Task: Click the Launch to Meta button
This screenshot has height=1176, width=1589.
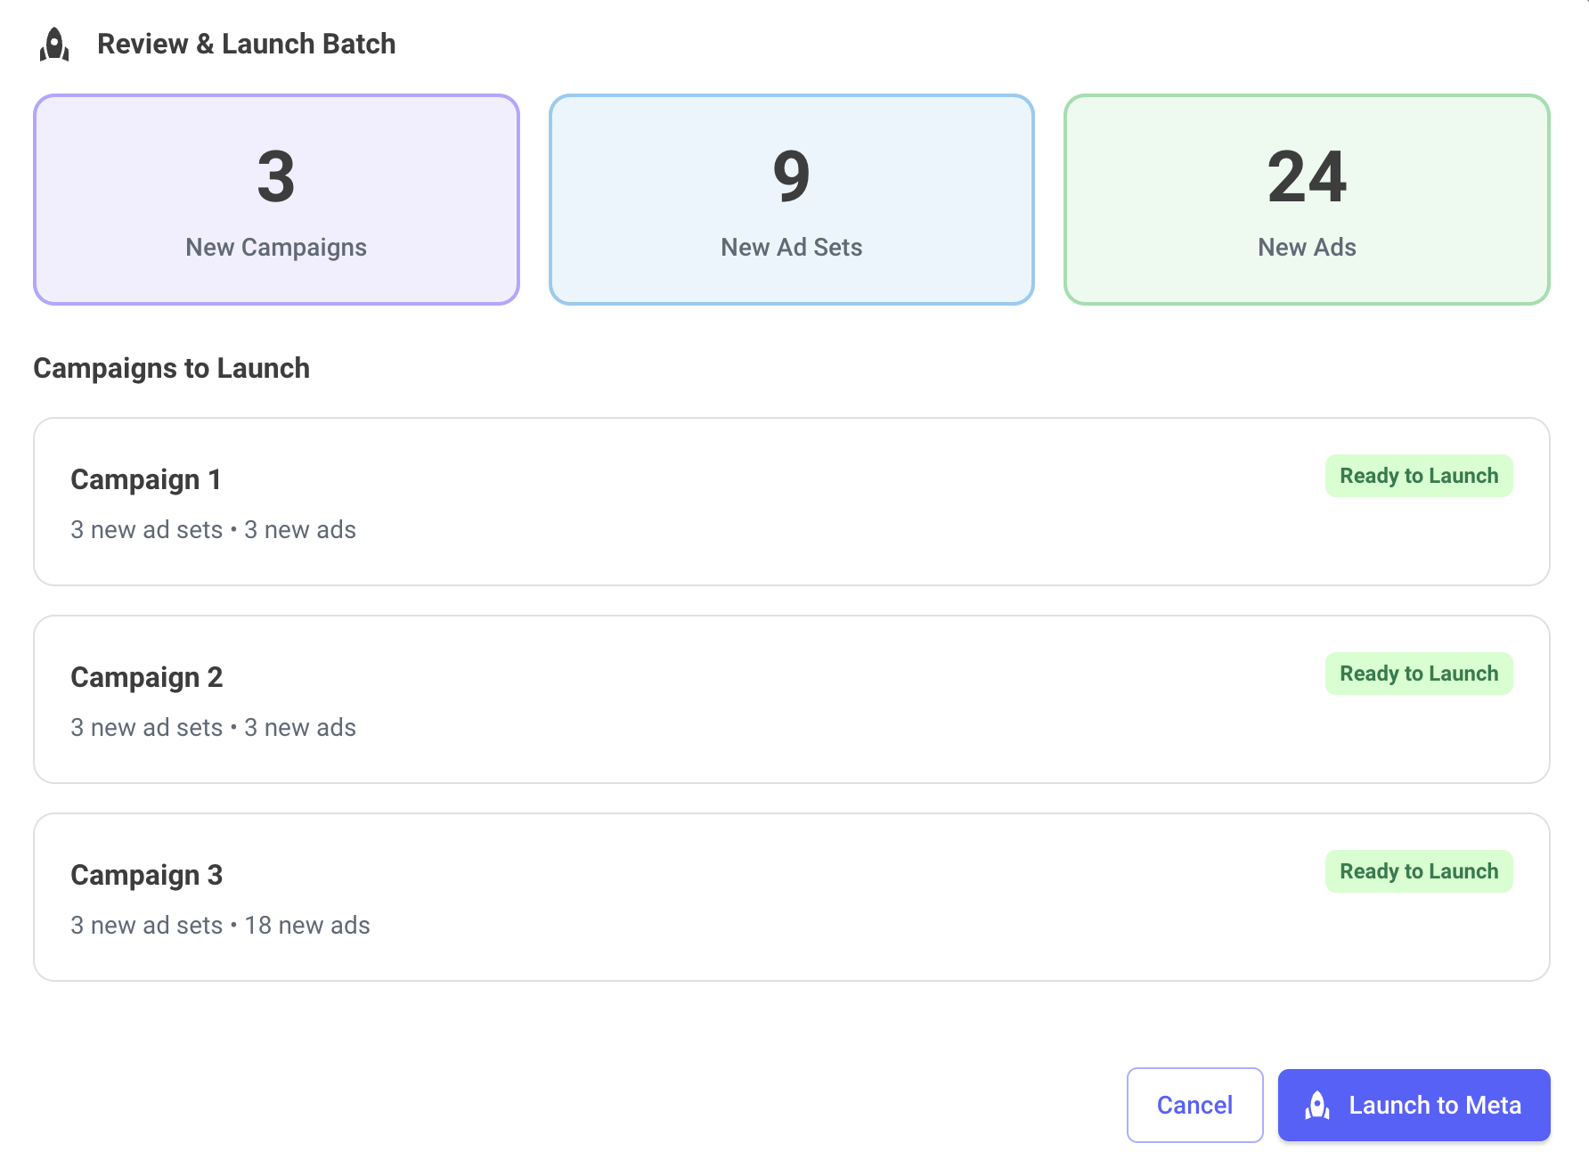Action: click(x=1414, y=1105)
